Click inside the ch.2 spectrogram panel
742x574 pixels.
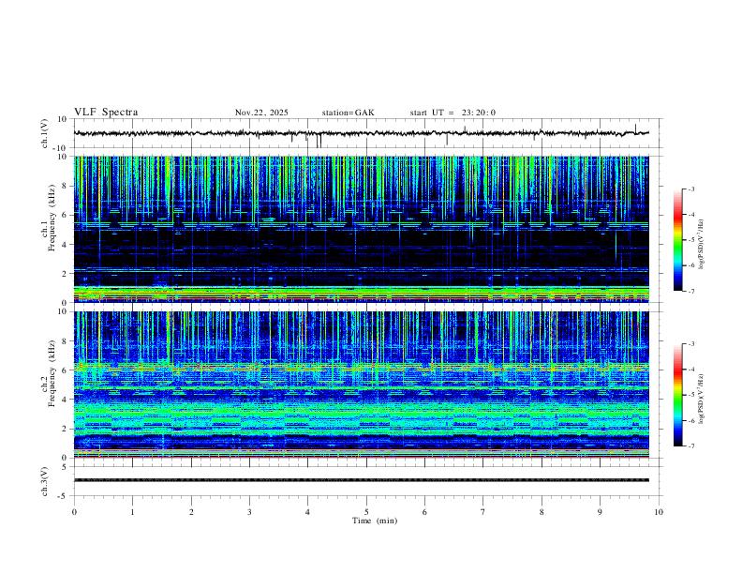pyautogui.click(x=361, y=385)
